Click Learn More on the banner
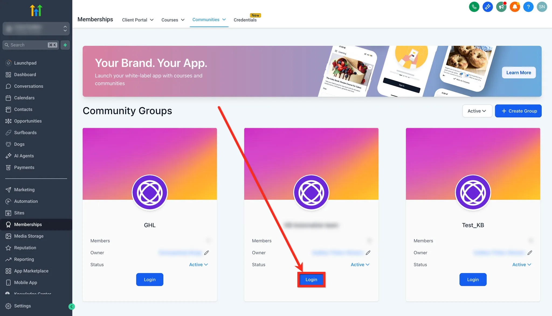Screen dimensions: 552x316 (519, 73)
